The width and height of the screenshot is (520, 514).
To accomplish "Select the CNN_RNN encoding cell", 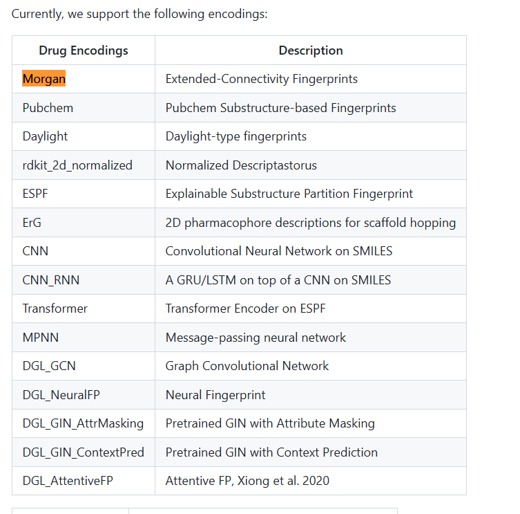I will click(50, 280).
